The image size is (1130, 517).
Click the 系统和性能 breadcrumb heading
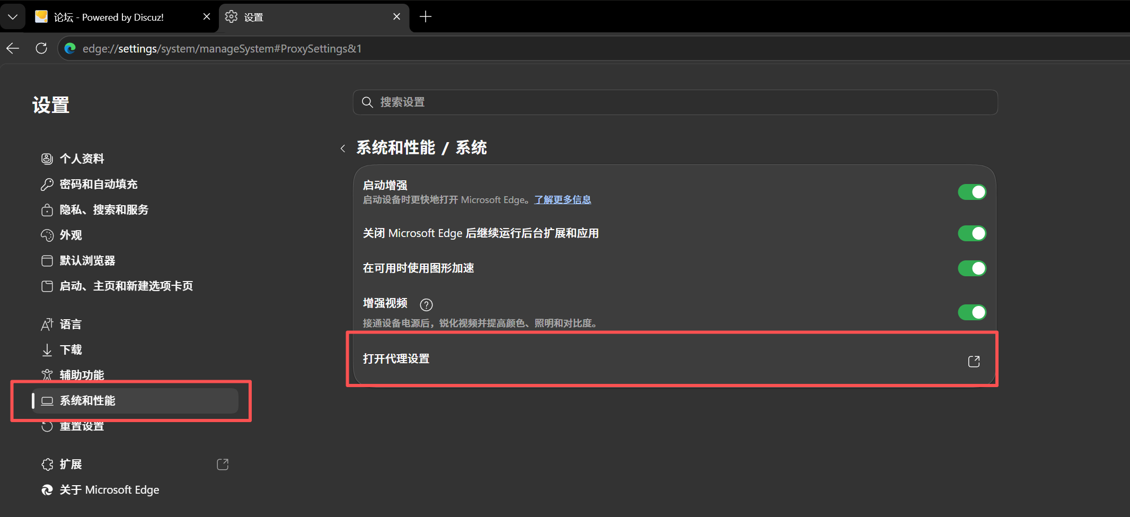395,147
